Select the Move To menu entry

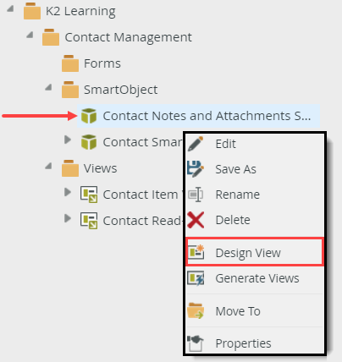(255, 311)
